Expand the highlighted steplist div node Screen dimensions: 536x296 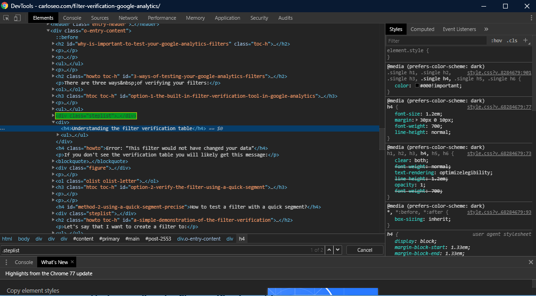(53, 116)
